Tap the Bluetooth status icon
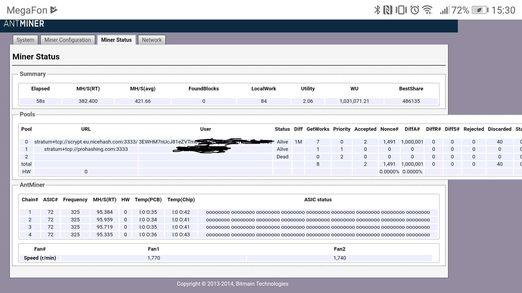 (377, 10)
